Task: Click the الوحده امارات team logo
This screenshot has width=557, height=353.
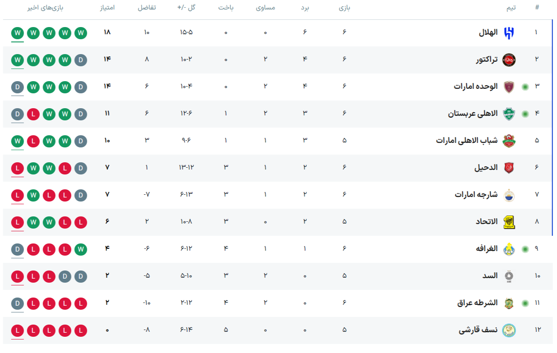Action: 509,87
